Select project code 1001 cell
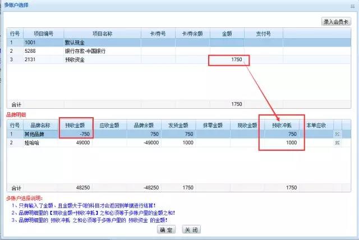359x240 pixels. tap(43, 43)
